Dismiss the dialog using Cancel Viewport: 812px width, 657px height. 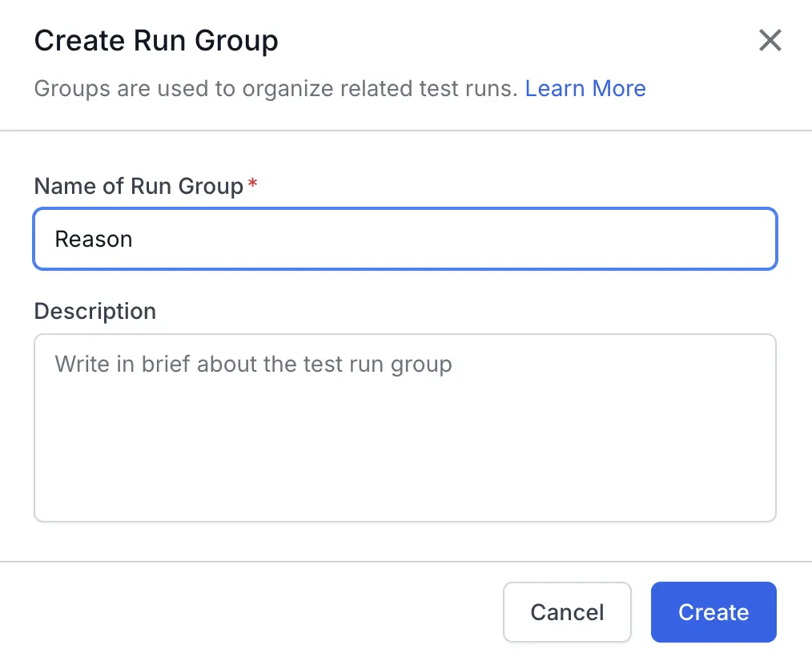point(567,611)
